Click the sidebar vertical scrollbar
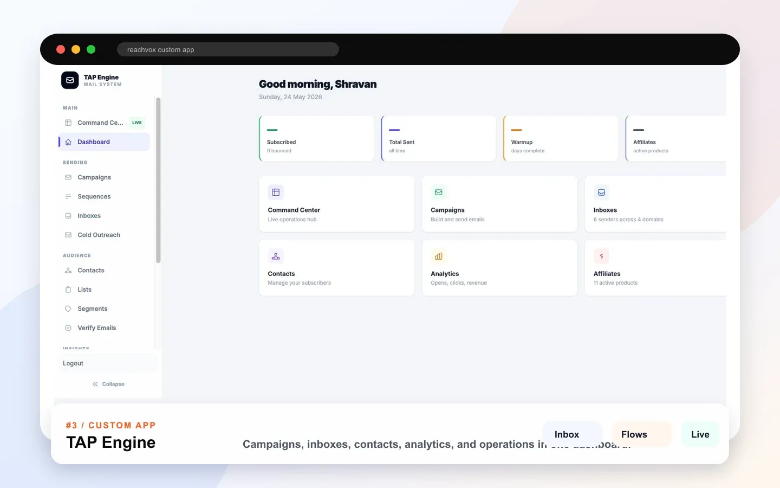 158,180
